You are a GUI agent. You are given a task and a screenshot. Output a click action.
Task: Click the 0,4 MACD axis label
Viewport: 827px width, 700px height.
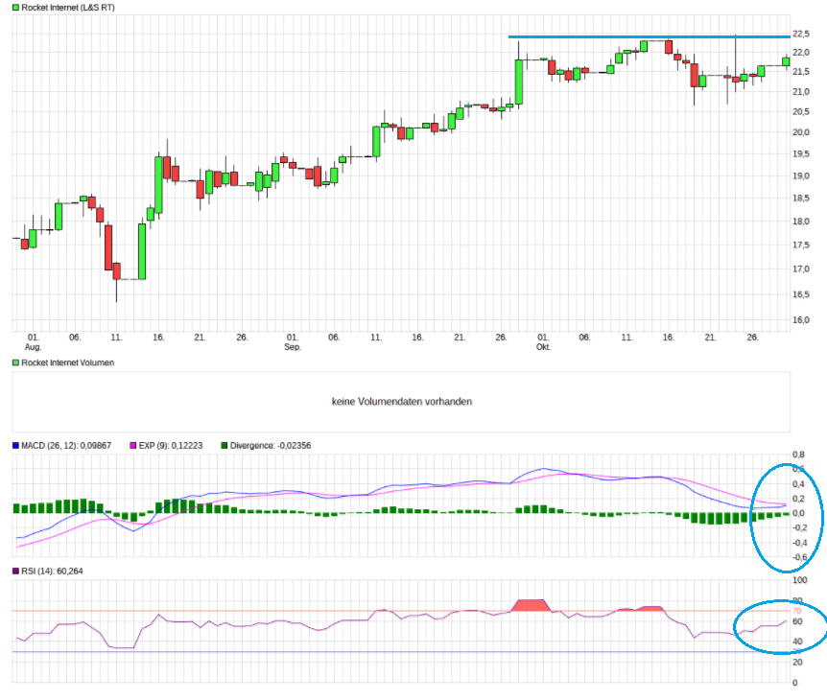[x=798, y=484]
